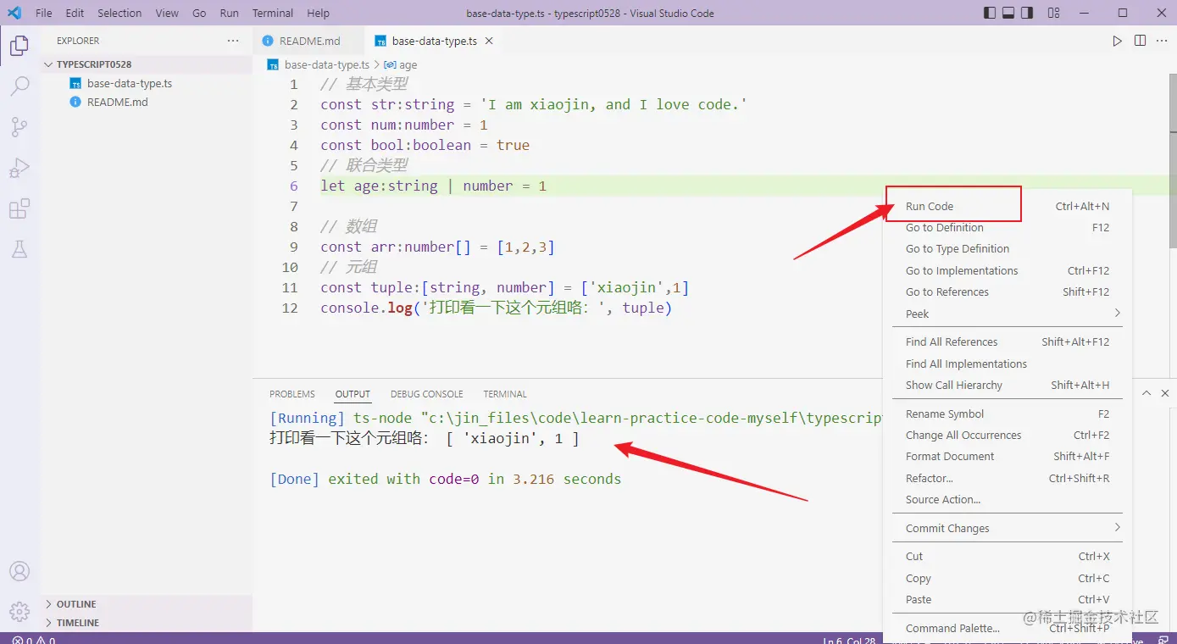This screenshot has width=1177, height=644.
Task: Split the editor to the right
Action: (x=1140, y=41)
